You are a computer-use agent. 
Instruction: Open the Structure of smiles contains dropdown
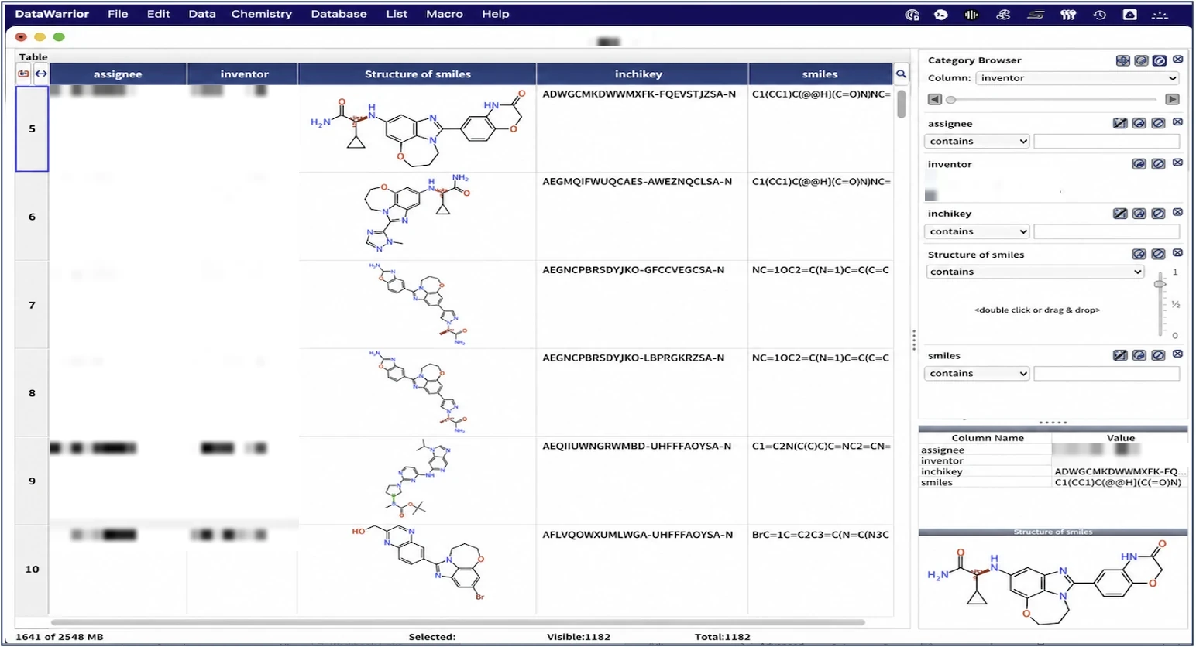tap(1035, 272)
